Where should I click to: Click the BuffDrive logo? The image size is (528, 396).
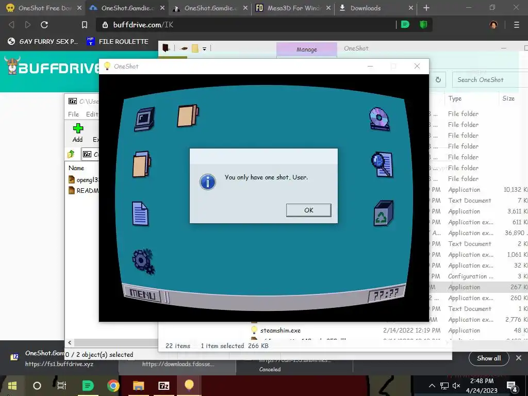pyautogui.click(x=52, y=67)
